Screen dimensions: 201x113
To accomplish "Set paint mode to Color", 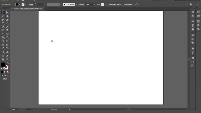I will click(x=2, y=72).
